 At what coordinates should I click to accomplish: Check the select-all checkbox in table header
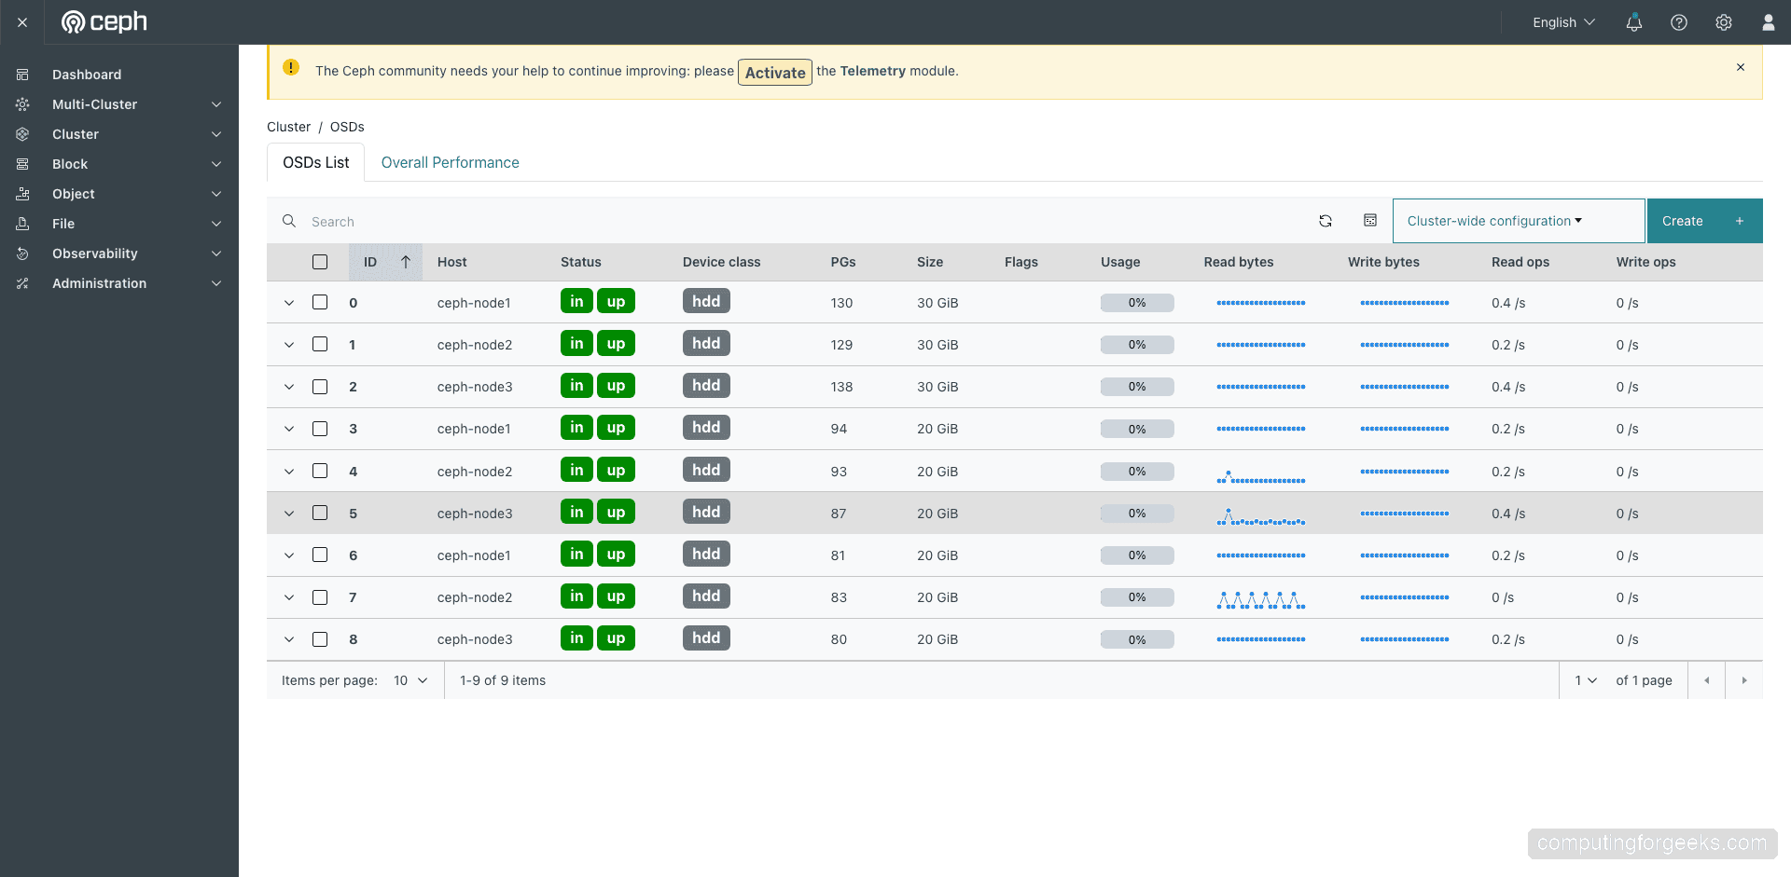(x=320, y=262)
